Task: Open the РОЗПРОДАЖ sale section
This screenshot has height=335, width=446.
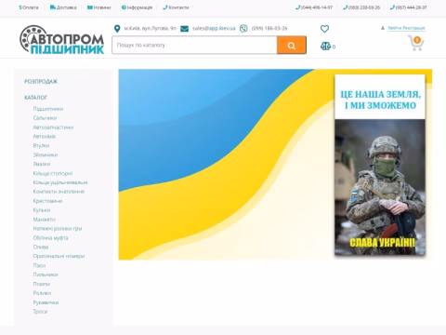Action: 41,82
